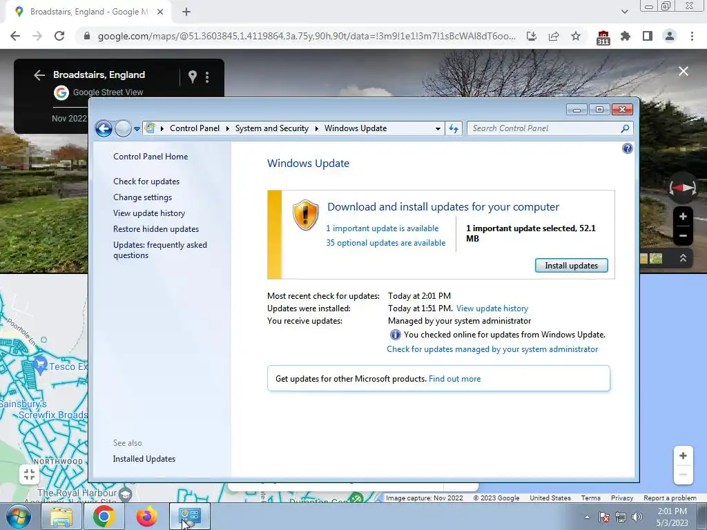707x530 pixels.
Task: Open Restore hidden updates link
Action: click(x=156, y=229)
